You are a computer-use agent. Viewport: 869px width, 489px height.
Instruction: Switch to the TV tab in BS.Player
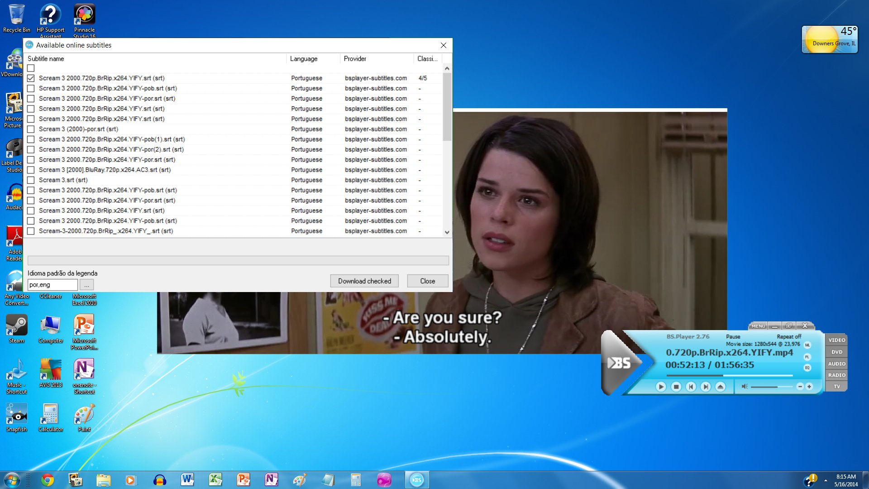coord(836,386)
